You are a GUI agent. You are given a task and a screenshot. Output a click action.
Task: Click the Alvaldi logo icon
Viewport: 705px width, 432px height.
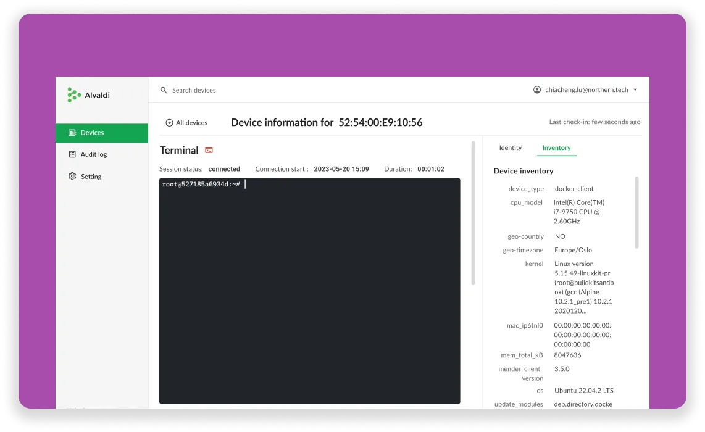(x=73, y=95)
